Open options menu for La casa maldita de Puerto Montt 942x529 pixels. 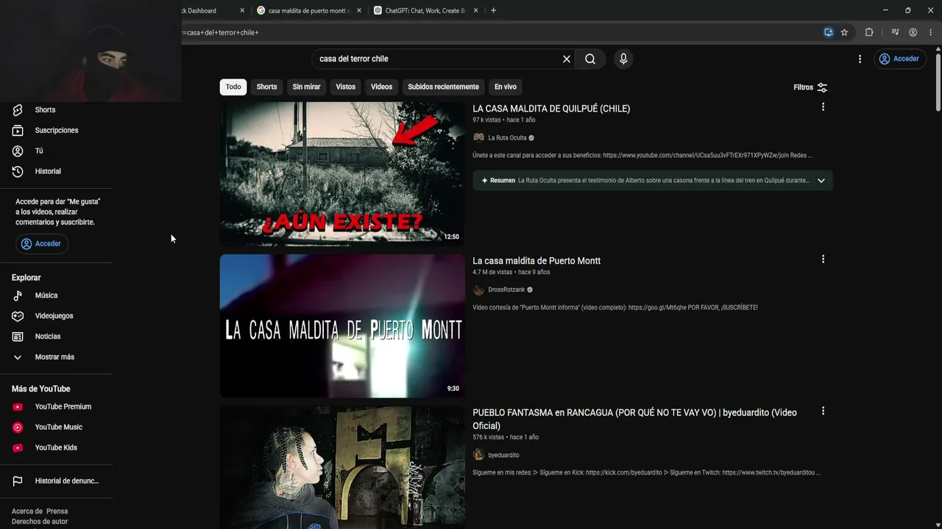click(823, 259)
